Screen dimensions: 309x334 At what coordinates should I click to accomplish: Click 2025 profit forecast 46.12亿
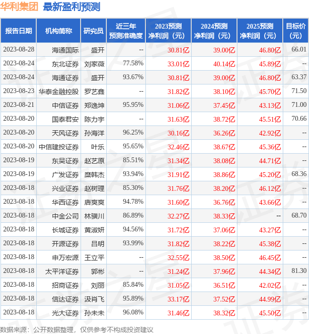pos(270,189)
